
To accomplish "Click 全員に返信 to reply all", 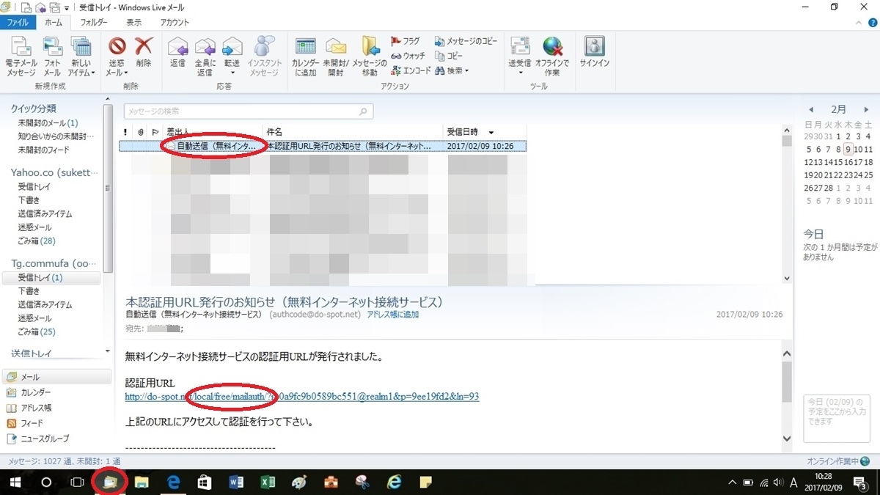I will (205, 56).
